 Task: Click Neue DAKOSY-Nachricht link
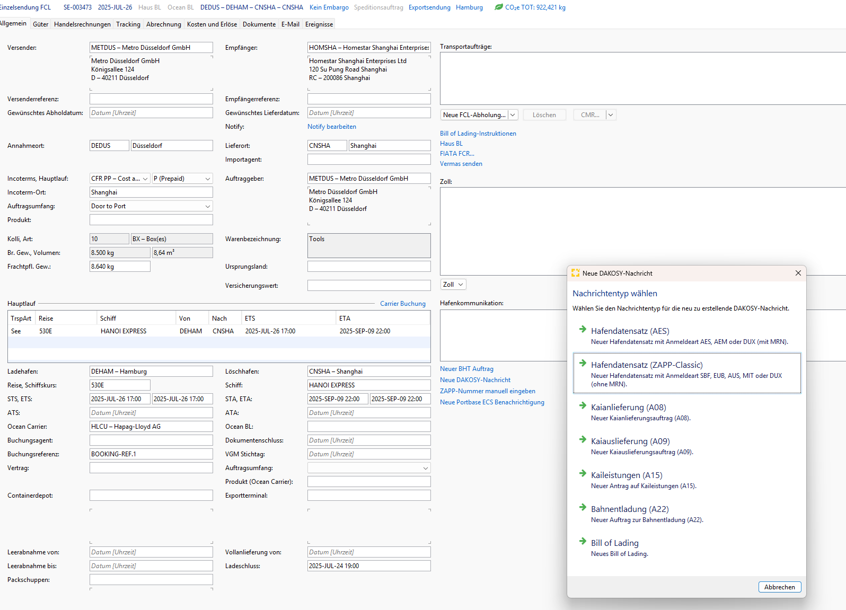point(475,380)
